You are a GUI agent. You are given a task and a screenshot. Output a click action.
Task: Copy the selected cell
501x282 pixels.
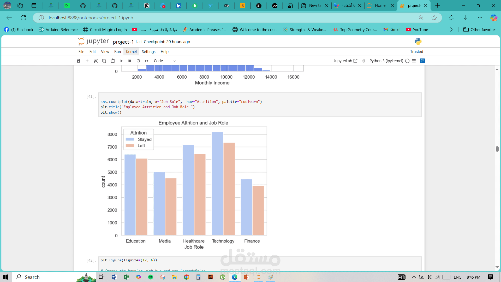[104, 61]
